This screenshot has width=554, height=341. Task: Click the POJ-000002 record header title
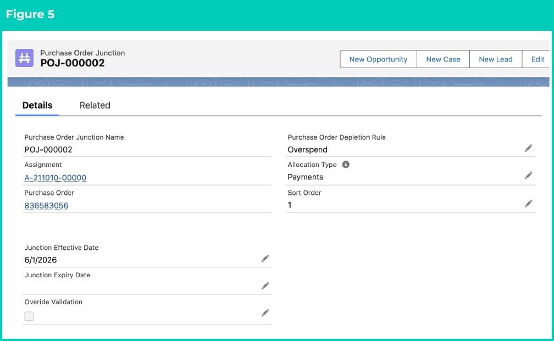click(x=73, y=63)
